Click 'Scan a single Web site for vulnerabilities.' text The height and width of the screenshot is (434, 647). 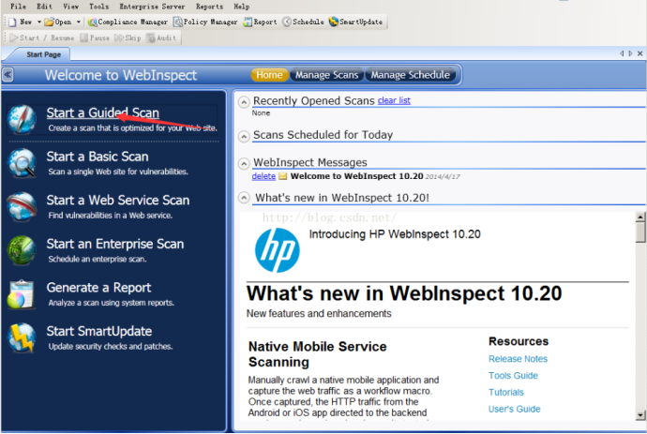118,172
